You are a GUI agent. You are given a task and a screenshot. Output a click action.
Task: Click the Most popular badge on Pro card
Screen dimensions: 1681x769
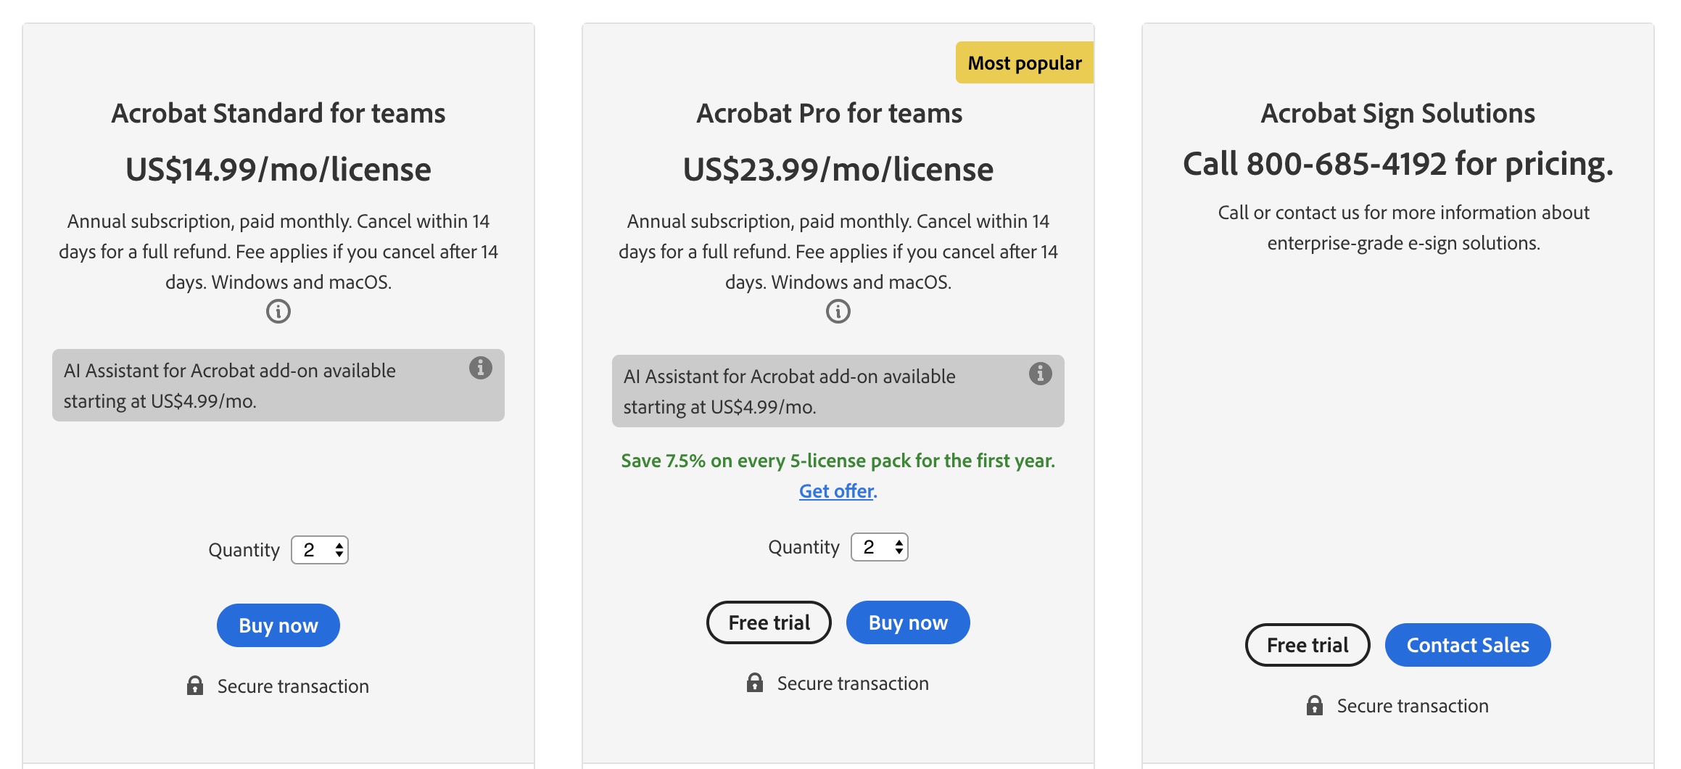coord(1025,62)
